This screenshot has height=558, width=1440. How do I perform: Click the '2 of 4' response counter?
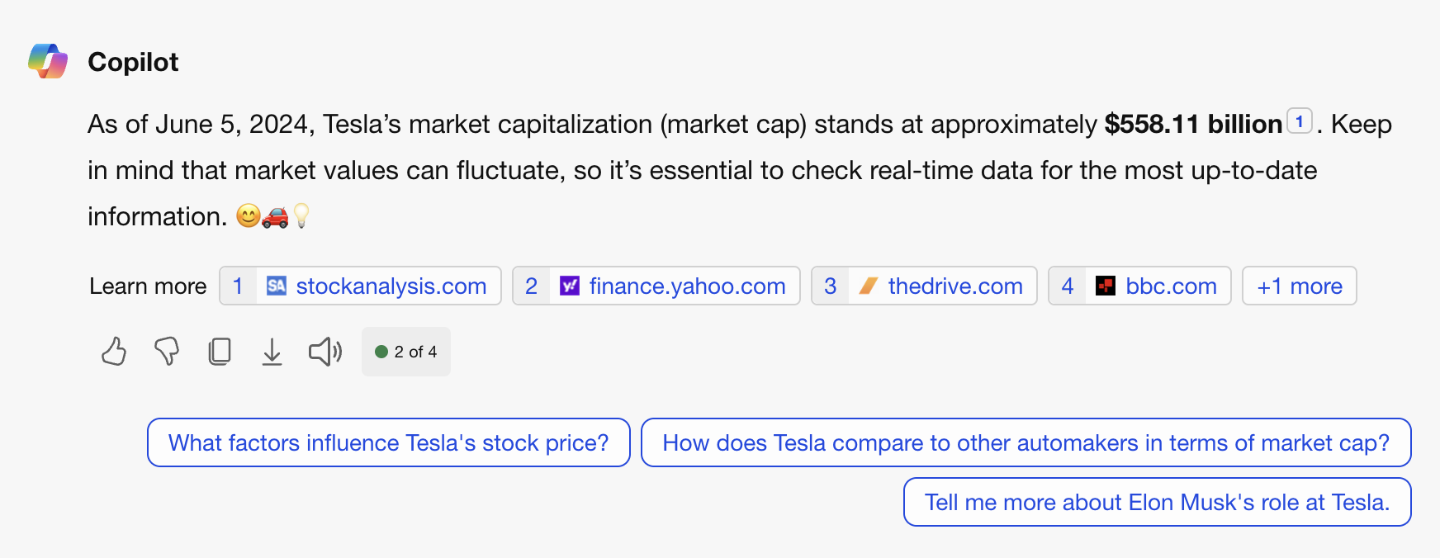coord(406,352)
